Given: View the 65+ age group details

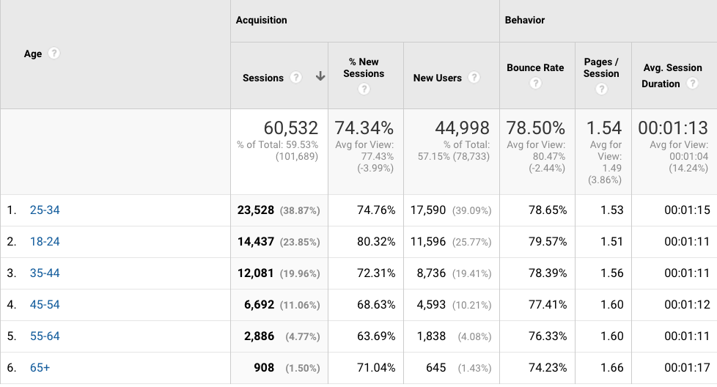Looking at the screenshot, I should (40, 368).
